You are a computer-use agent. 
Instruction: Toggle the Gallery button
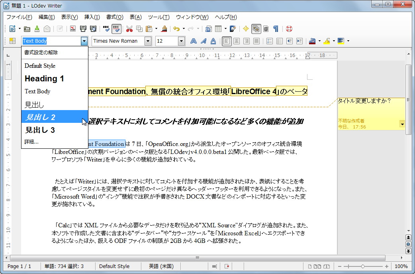coord(256,29)
